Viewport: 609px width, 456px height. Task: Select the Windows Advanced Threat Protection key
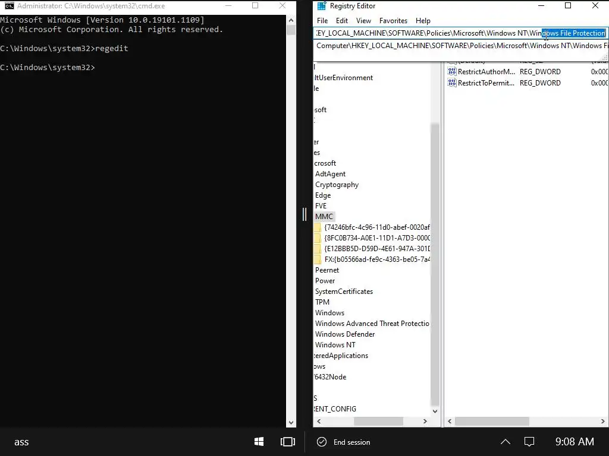pyautogui.click(x=372, y=324)
